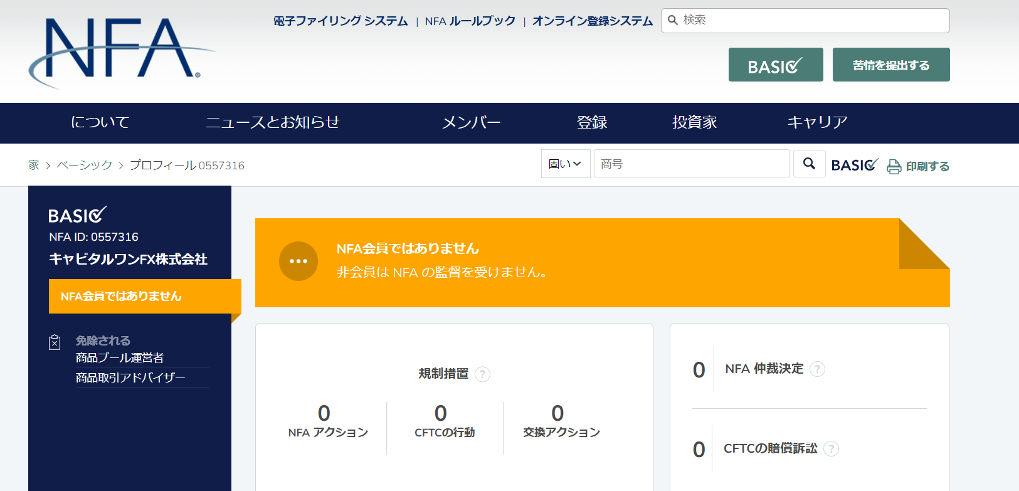Click the printer icon

[x=894, y=166]
